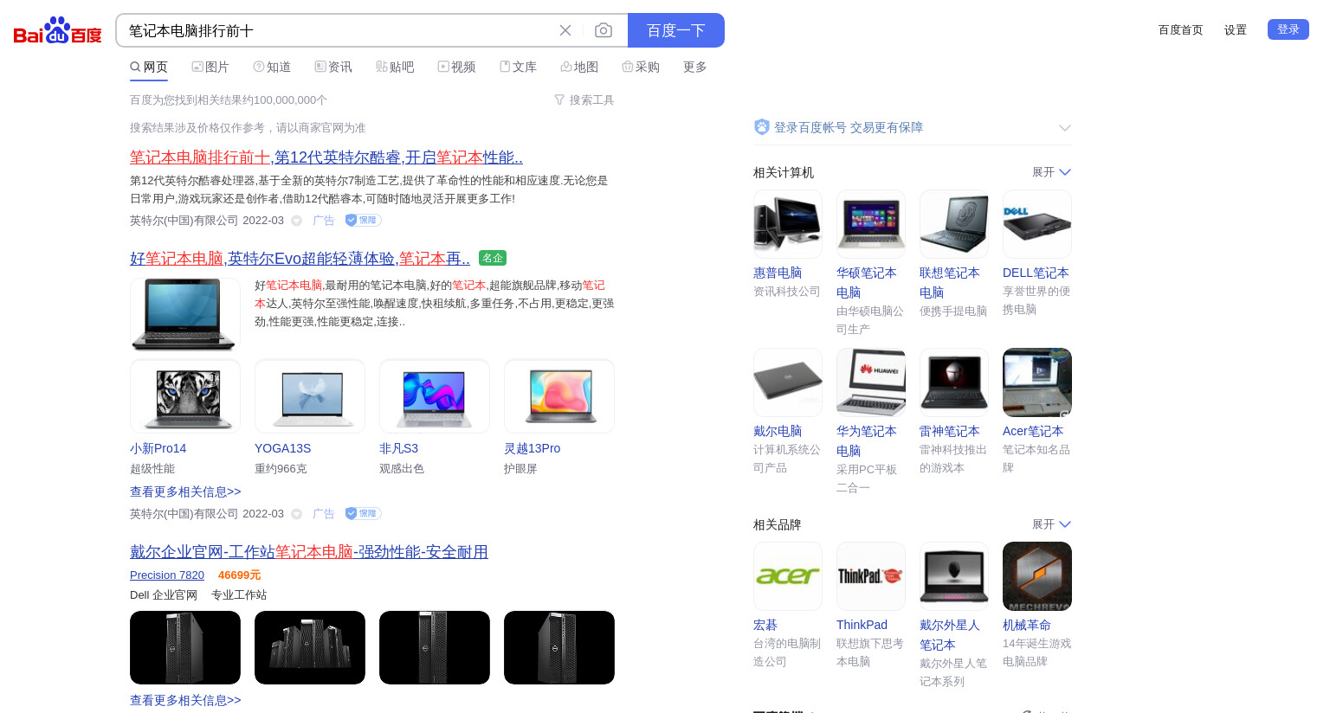This screenshot has height=713, width=1330.
Task: Open YOGA13S product link
Action: click(x=282, y=448)
